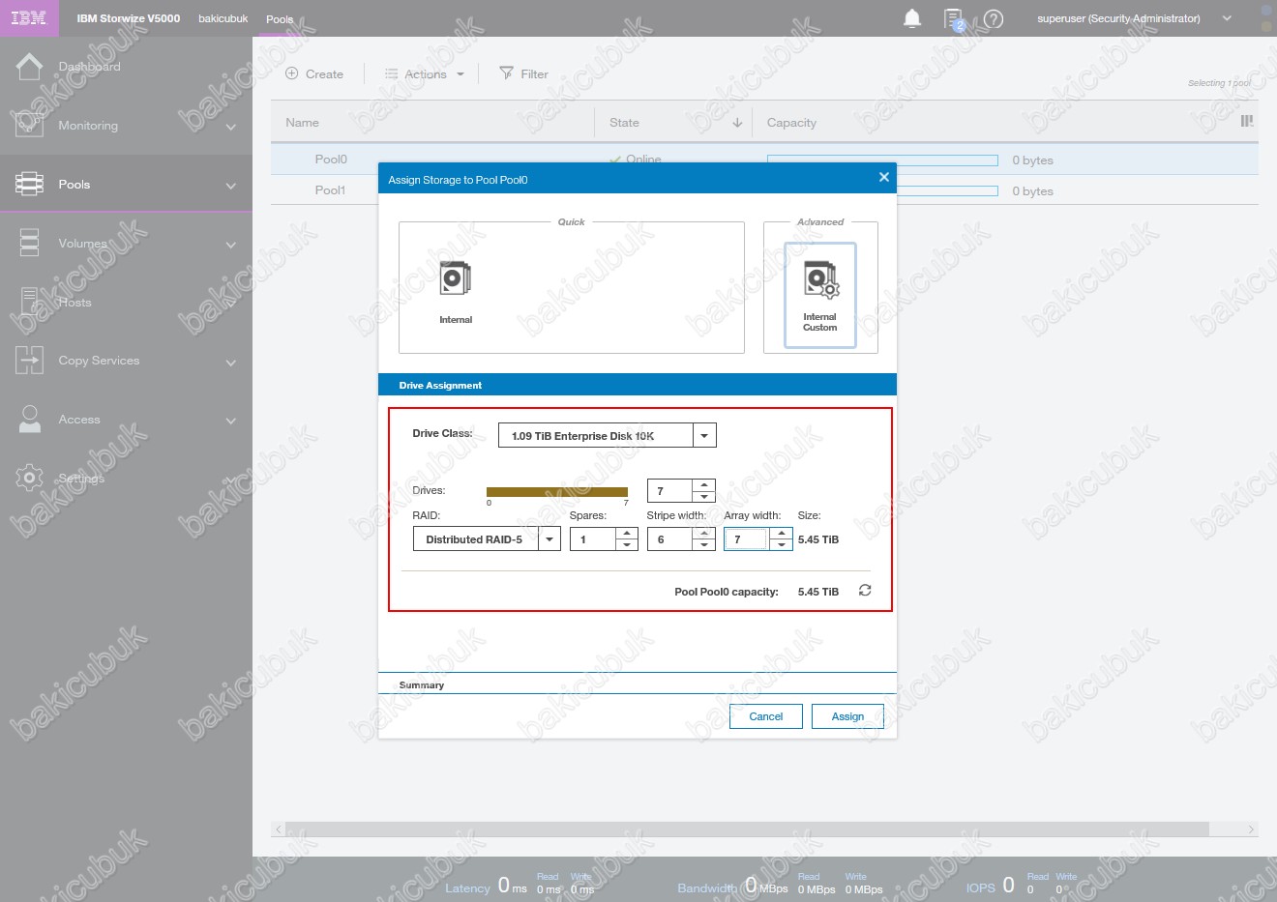Click the notifications bell icon
This screenshot has height=902, width=1277.
click(911, 18)
